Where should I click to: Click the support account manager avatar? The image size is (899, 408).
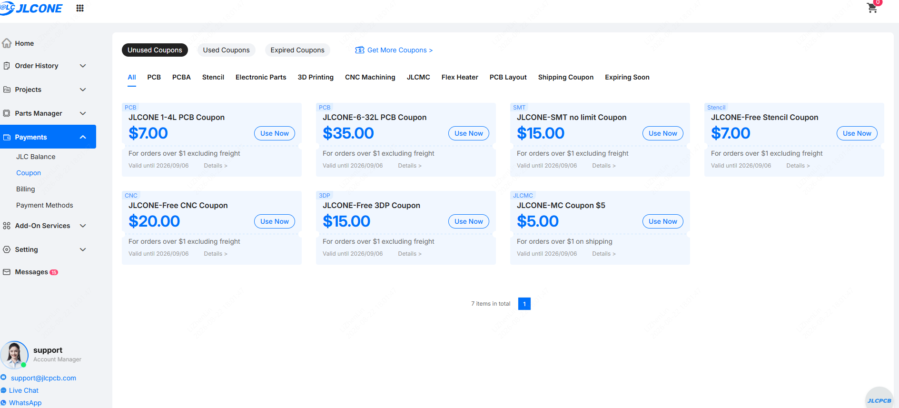click(x=14, y=355)
